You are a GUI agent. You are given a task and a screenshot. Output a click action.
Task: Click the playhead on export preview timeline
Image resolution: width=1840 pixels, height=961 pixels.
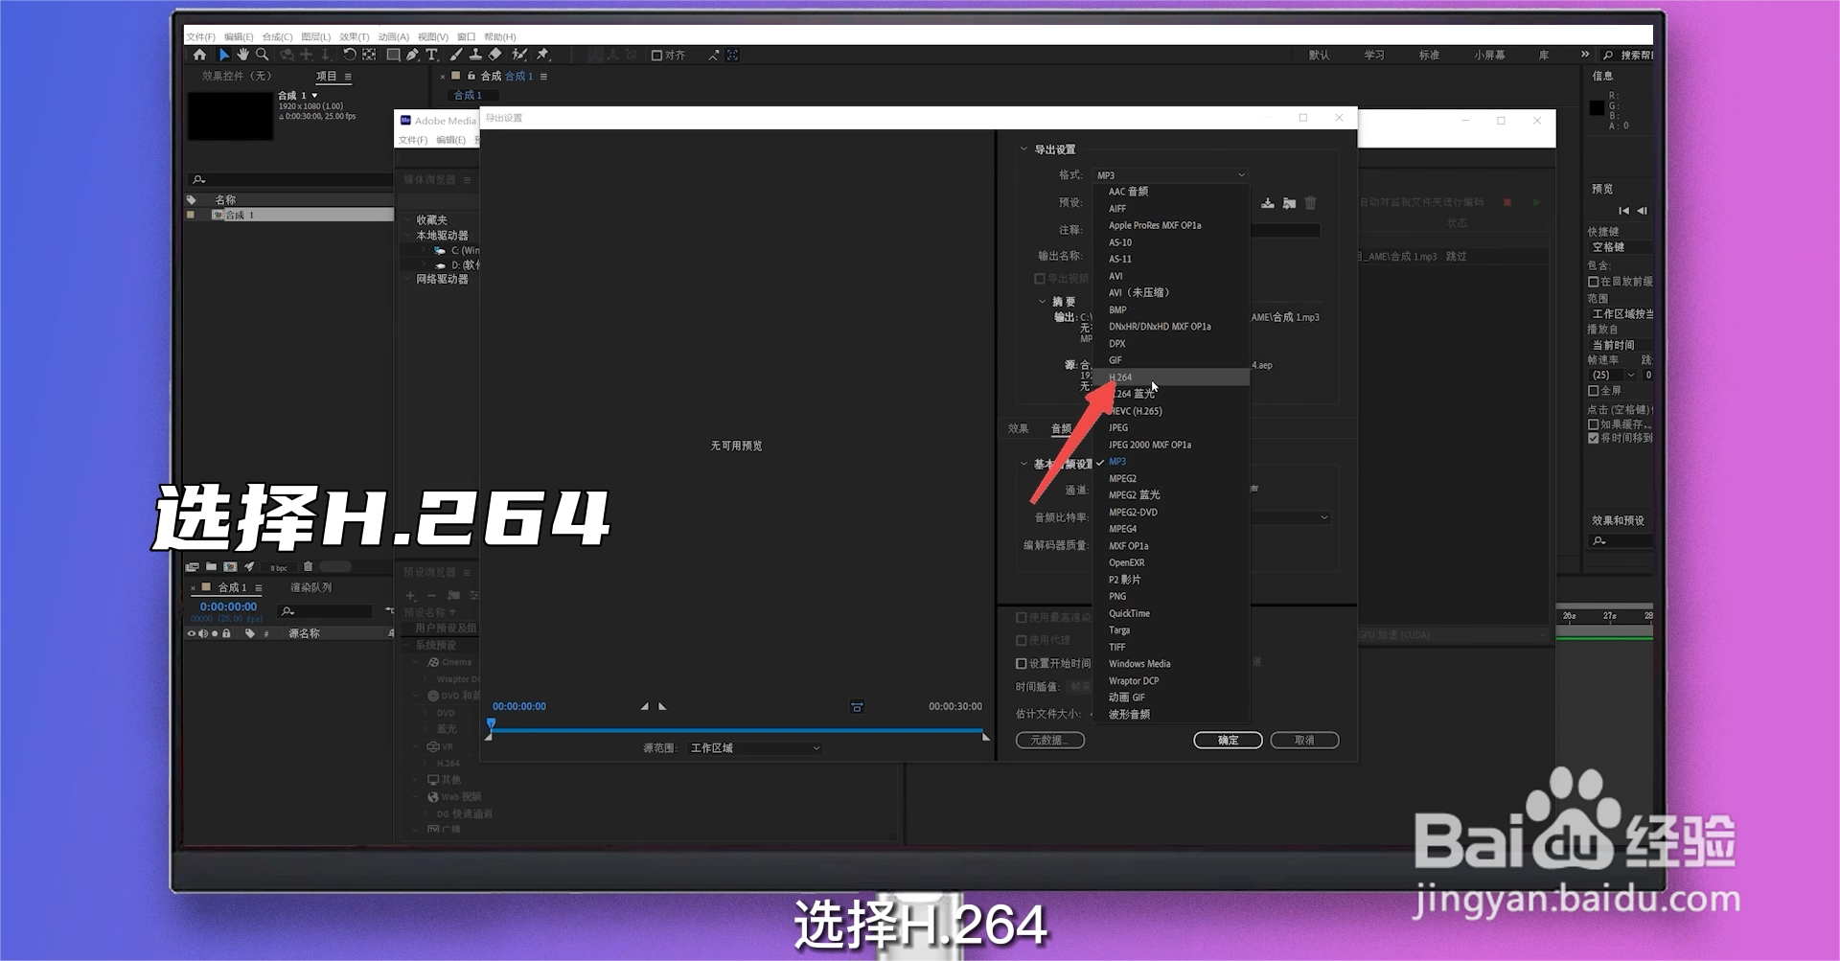tap(491, 725)
